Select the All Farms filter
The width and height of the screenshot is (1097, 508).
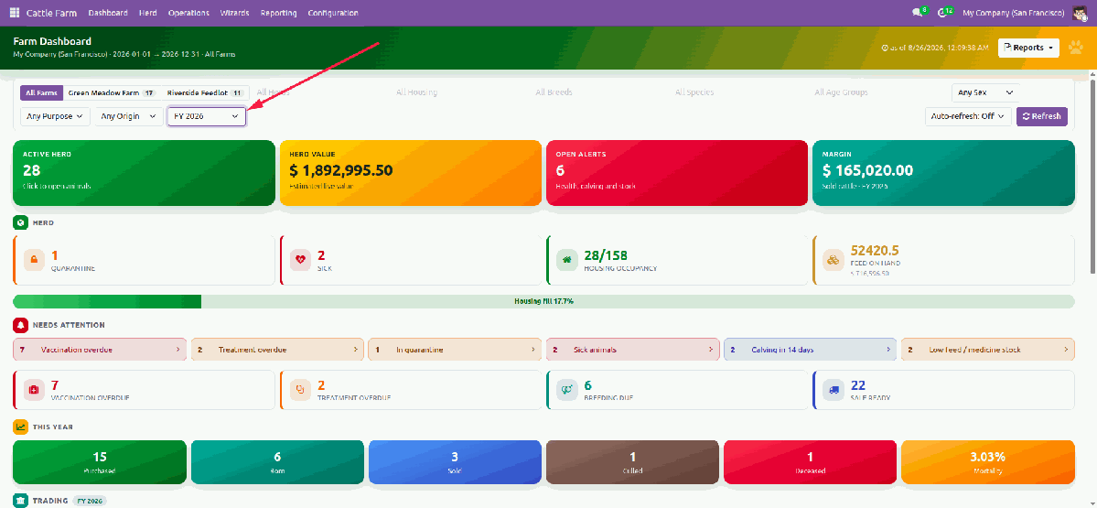click(x=41, y=92)
